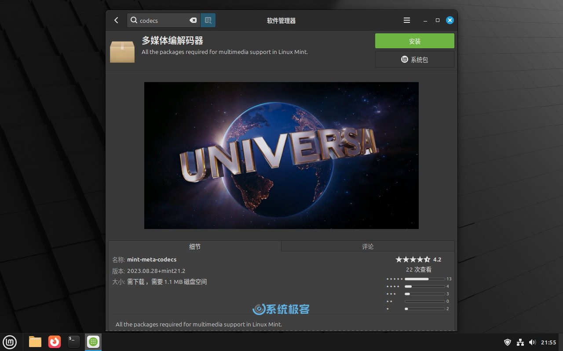This screenshot has height=351, width=563.
Task: Click the 多媒体编解码器 title
Action: point(172,41)
